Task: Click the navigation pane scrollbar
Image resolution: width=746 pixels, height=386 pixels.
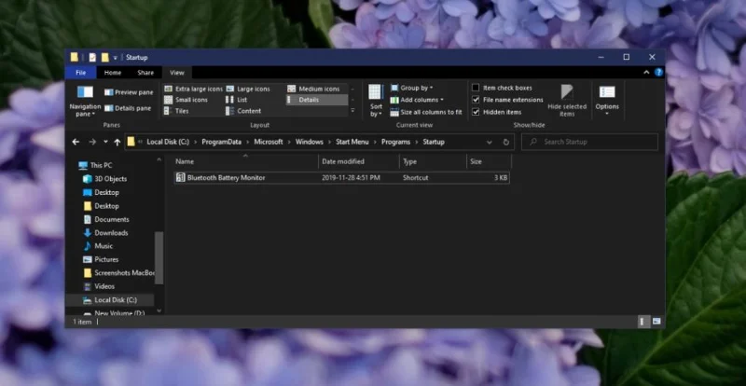Action: [159, 258]
